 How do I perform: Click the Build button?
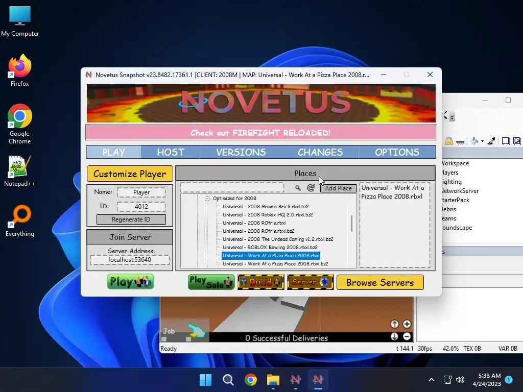tap(261, 282)
